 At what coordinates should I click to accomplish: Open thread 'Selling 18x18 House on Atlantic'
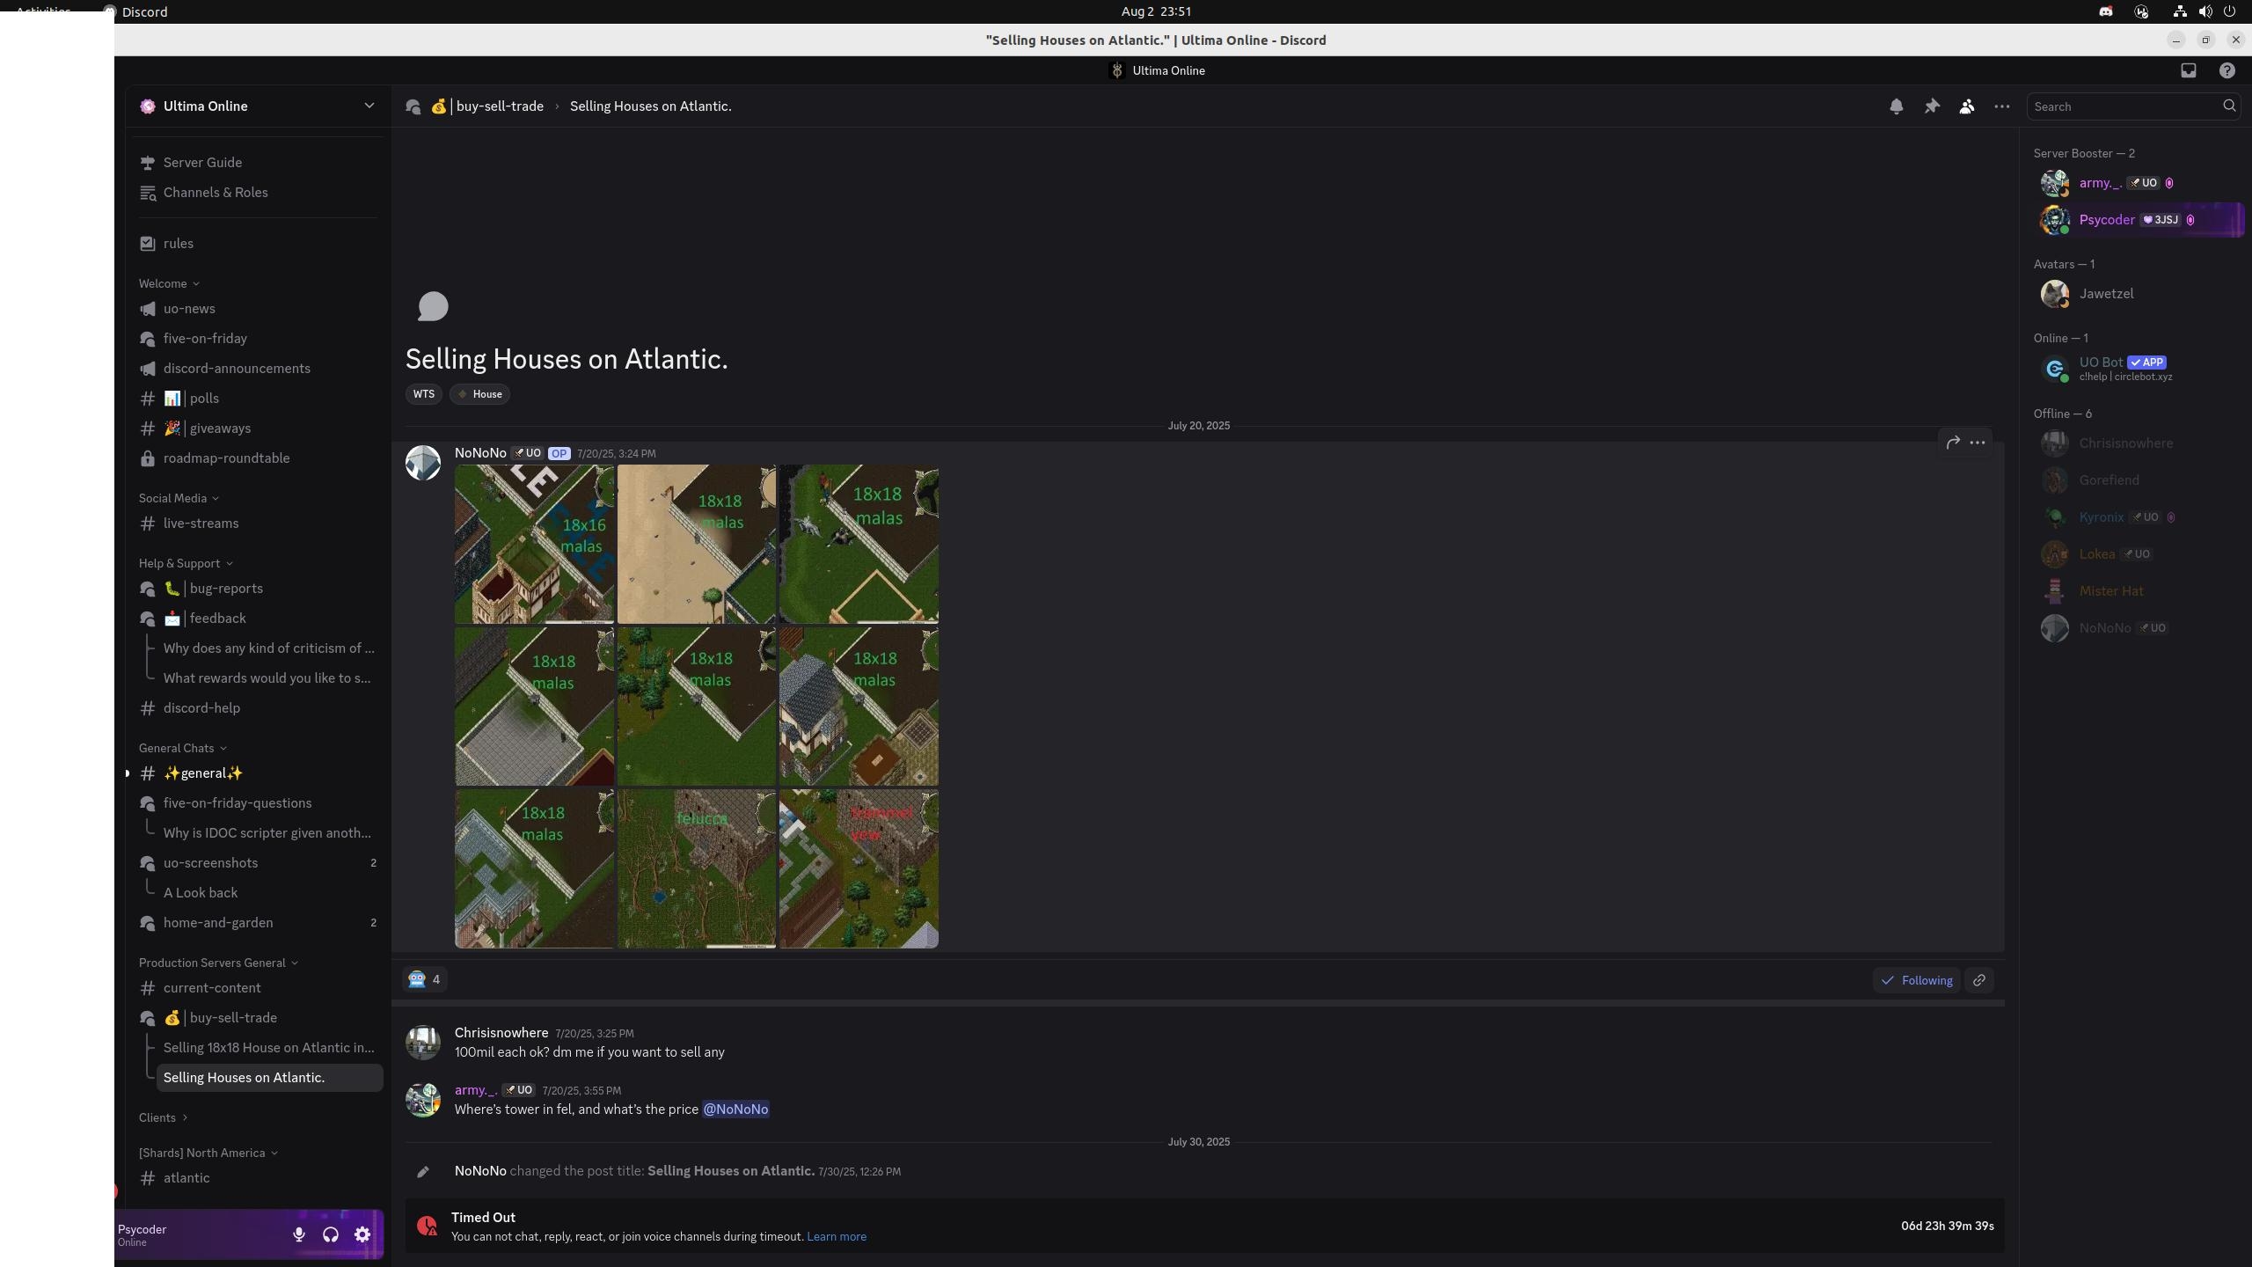[x=269, y=1048]
